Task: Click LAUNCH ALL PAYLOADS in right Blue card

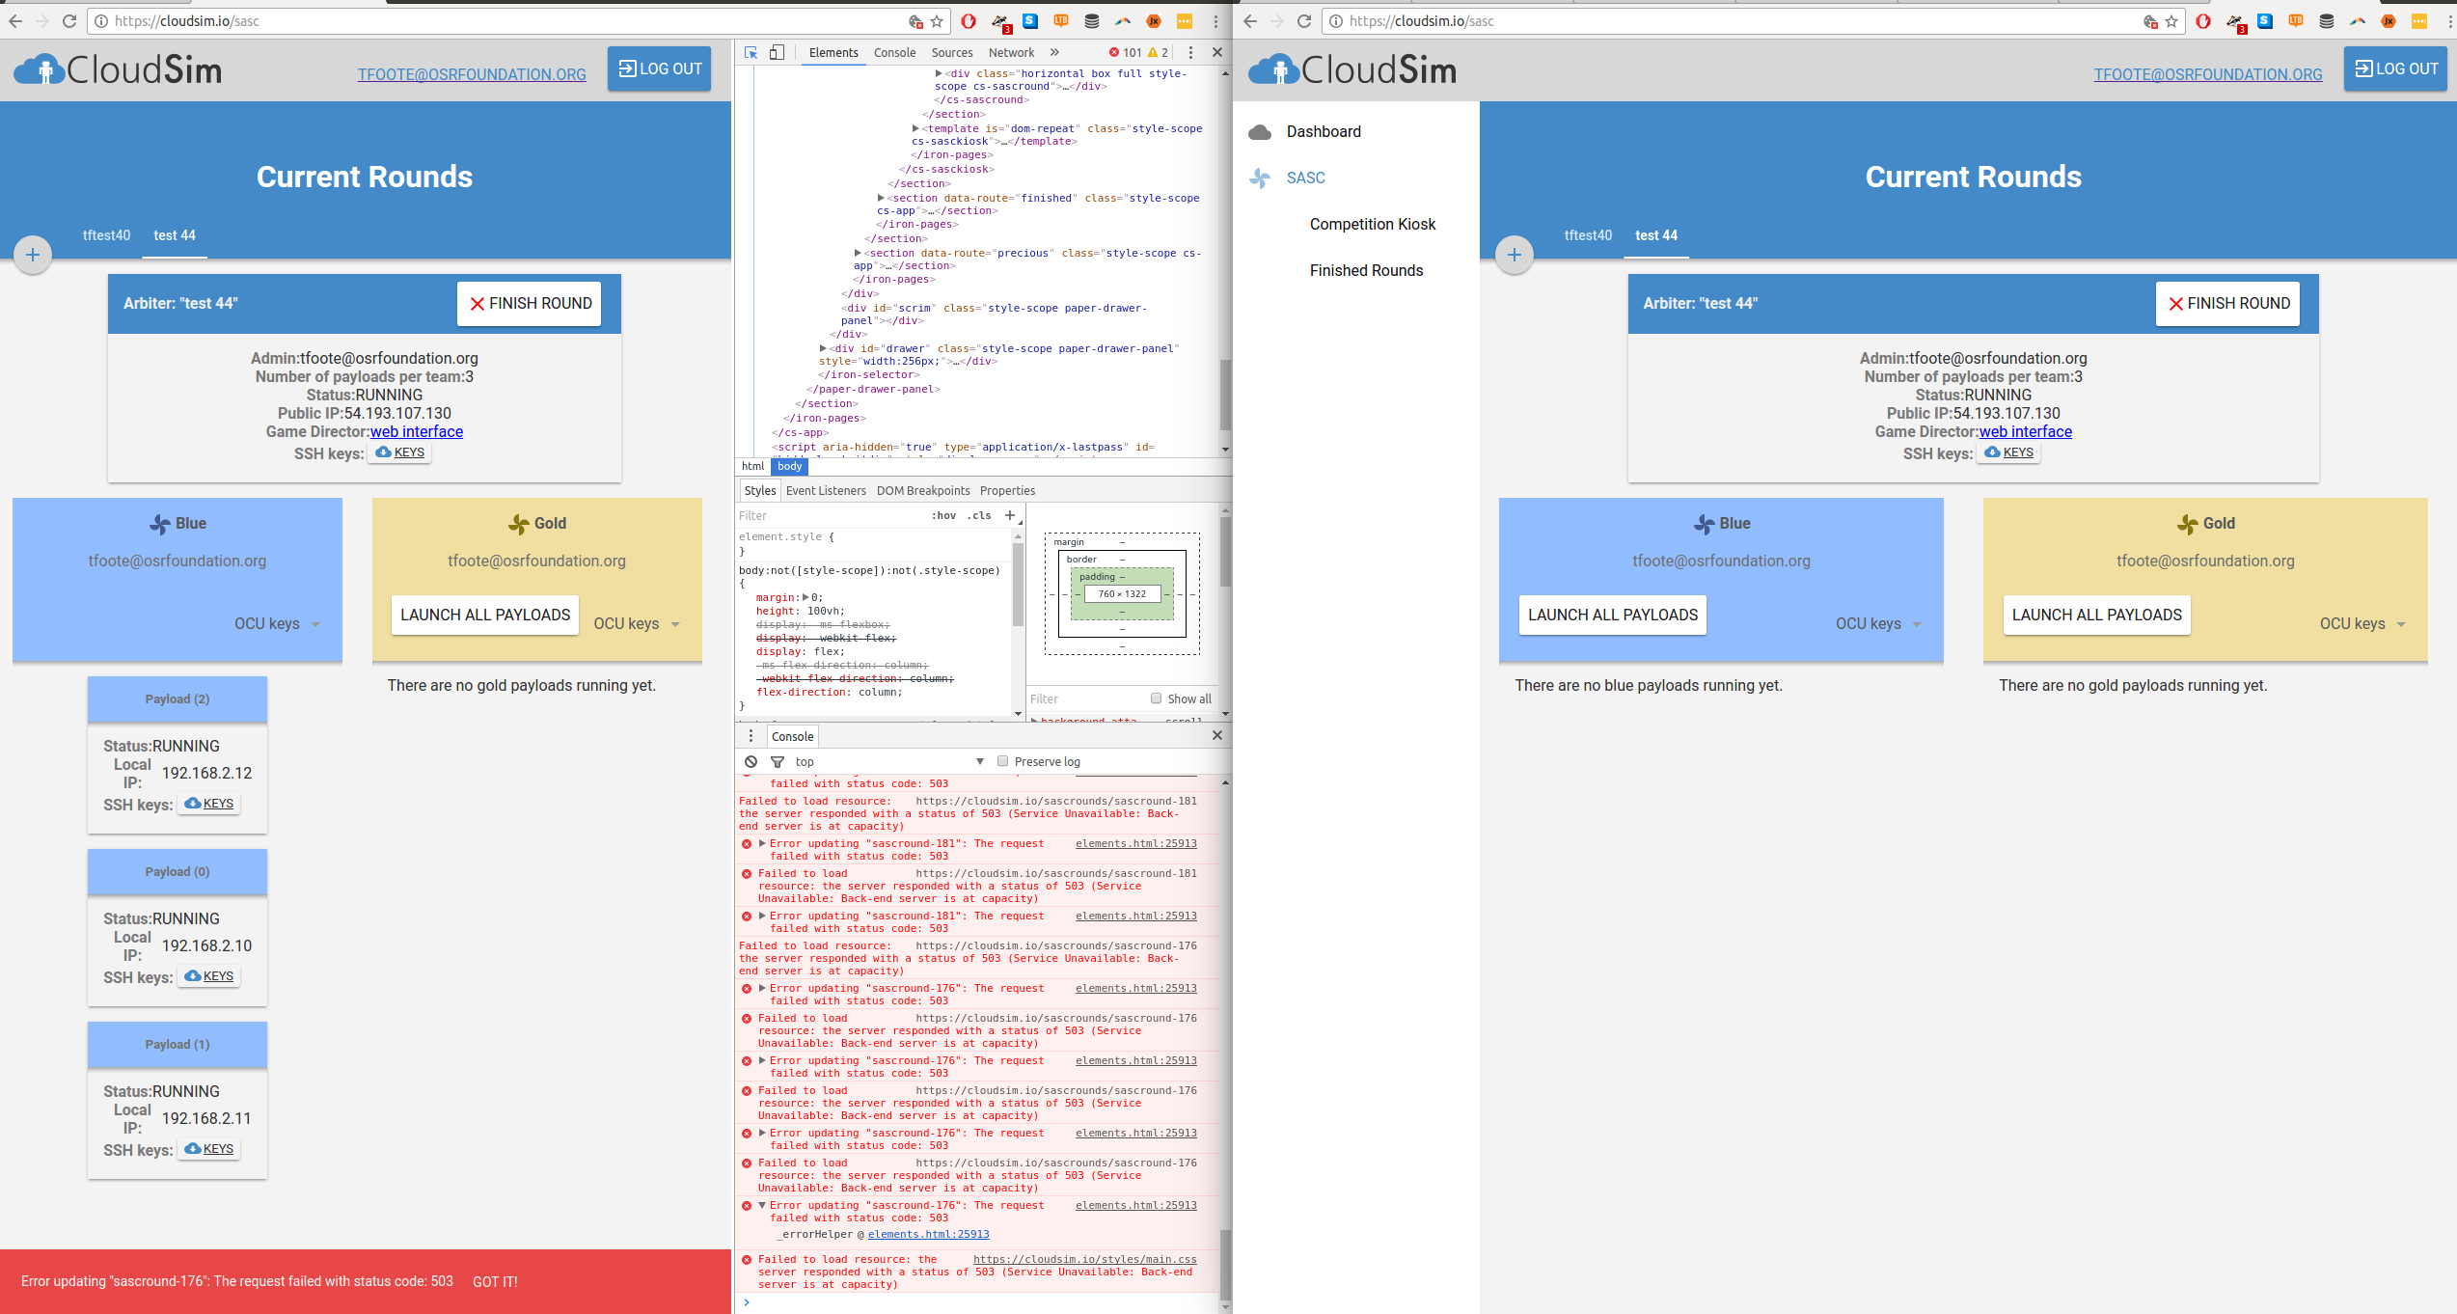Action: pyautogui.click(x=1613, y=616)
